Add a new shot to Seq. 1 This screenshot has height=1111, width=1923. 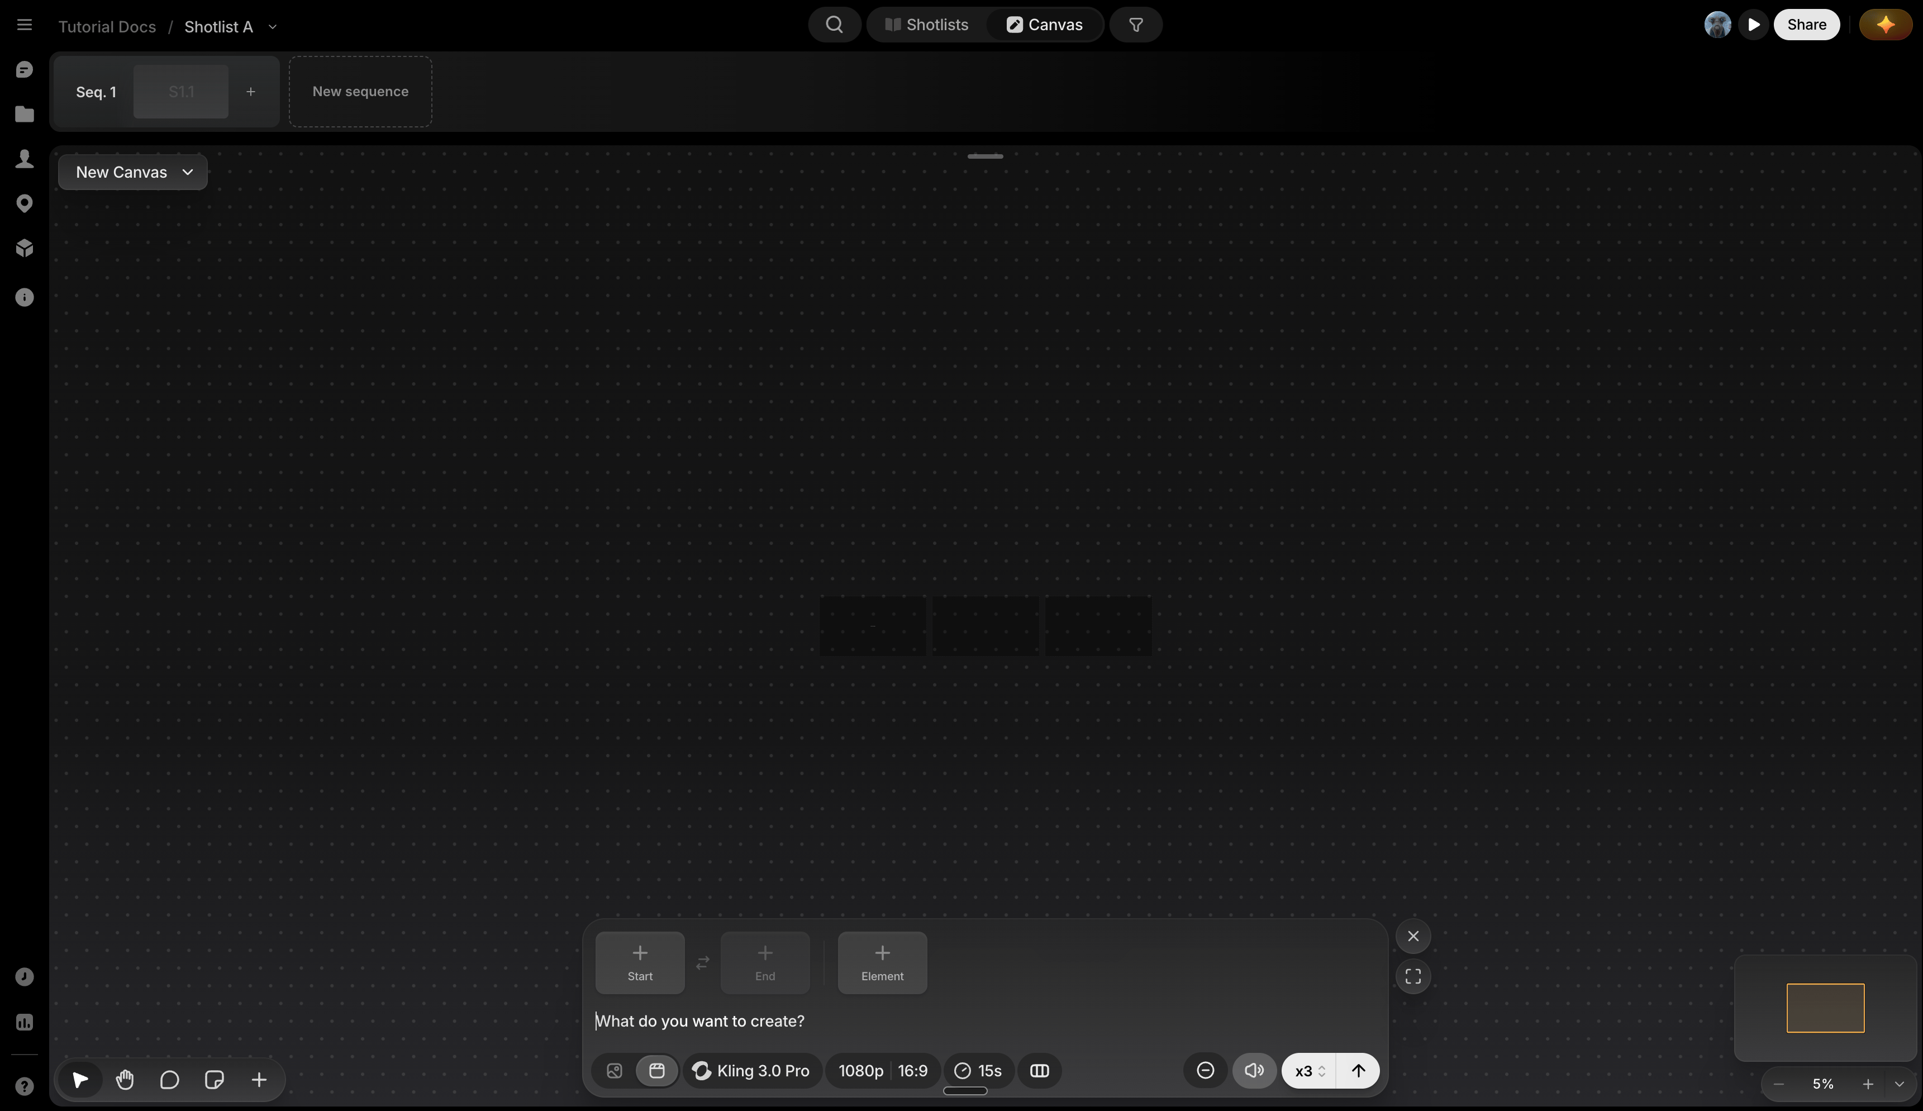click(250, 92)
